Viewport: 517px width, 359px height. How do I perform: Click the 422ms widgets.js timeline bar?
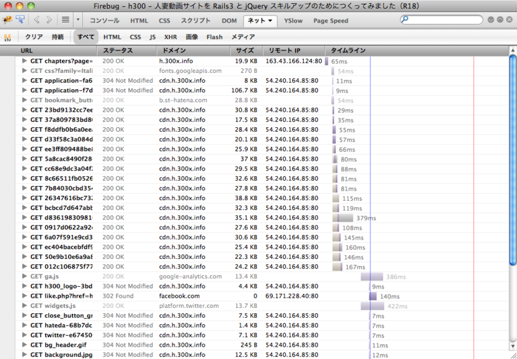point(372,306)
